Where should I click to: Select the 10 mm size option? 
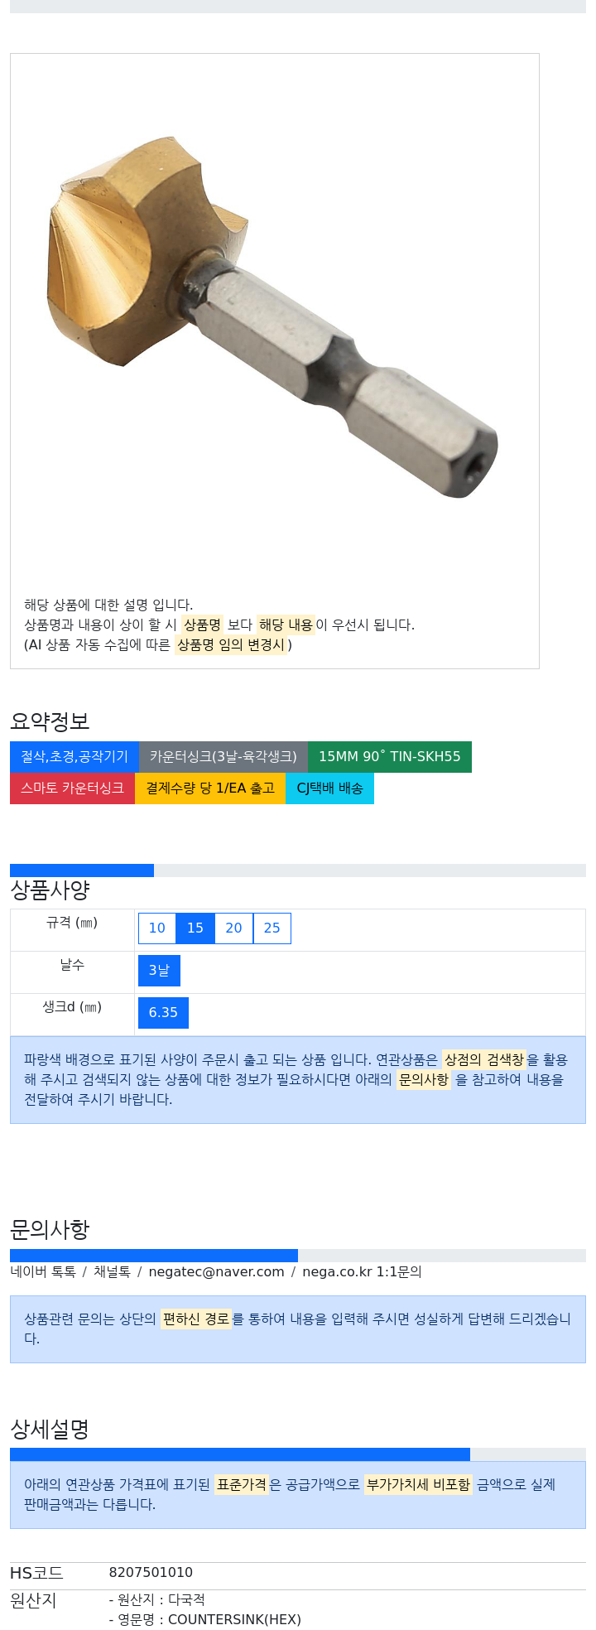click(157, 928)
